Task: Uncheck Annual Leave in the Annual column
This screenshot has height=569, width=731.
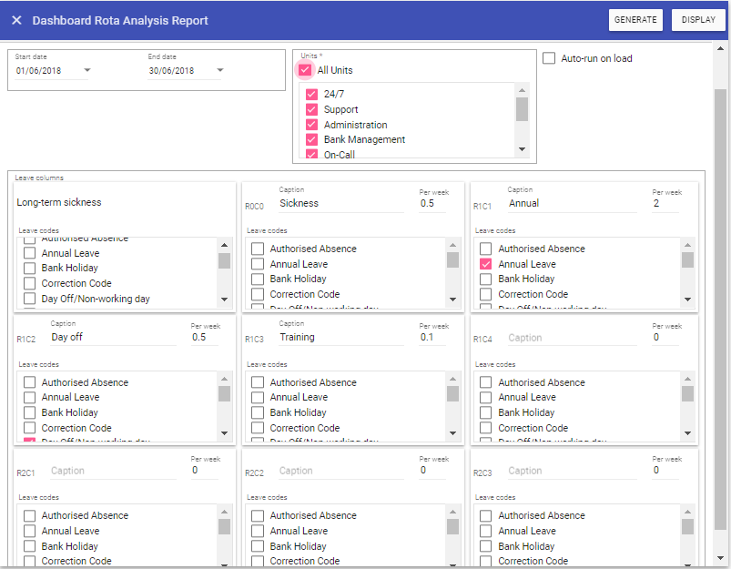Action: 486,264
